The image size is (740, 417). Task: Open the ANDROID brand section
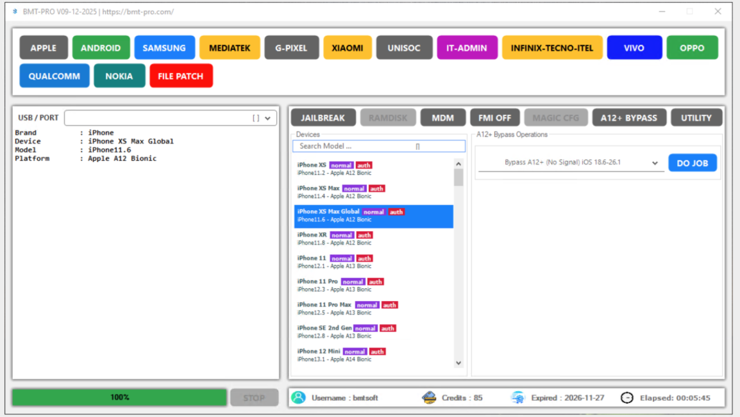(x=101, y=47)
